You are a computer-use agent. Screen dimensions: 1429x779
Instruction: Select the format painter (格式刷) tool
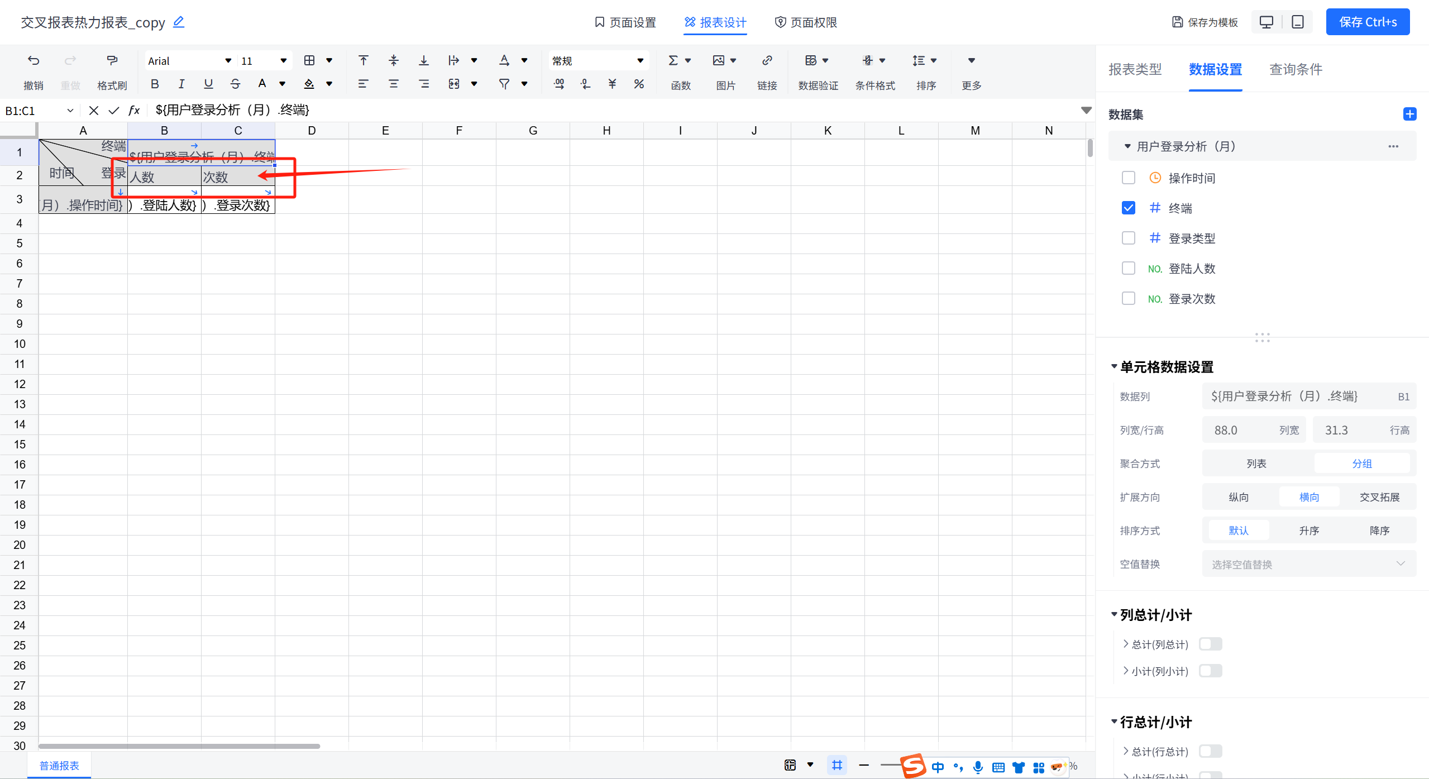point(112,60)
